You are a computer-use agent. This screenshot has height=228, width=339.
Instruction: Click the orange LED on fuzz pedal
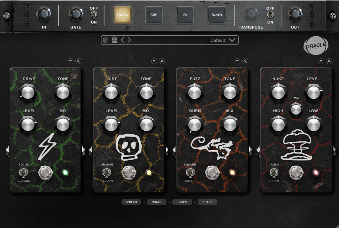pyautogui.click(x=232, y=173)
